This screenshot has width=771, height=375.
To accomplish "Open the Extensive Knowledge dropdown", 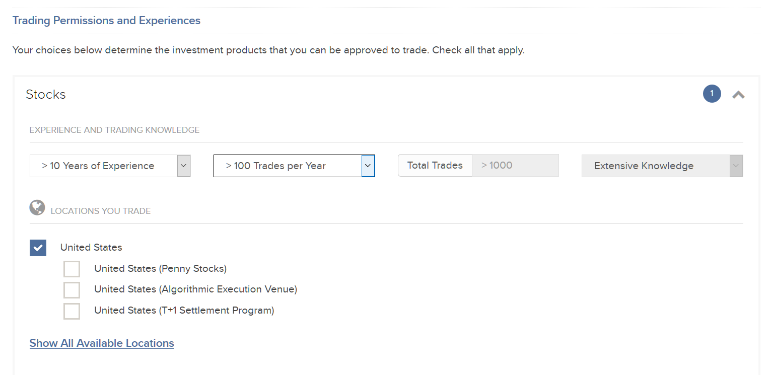I will click(x=662, y=166).
